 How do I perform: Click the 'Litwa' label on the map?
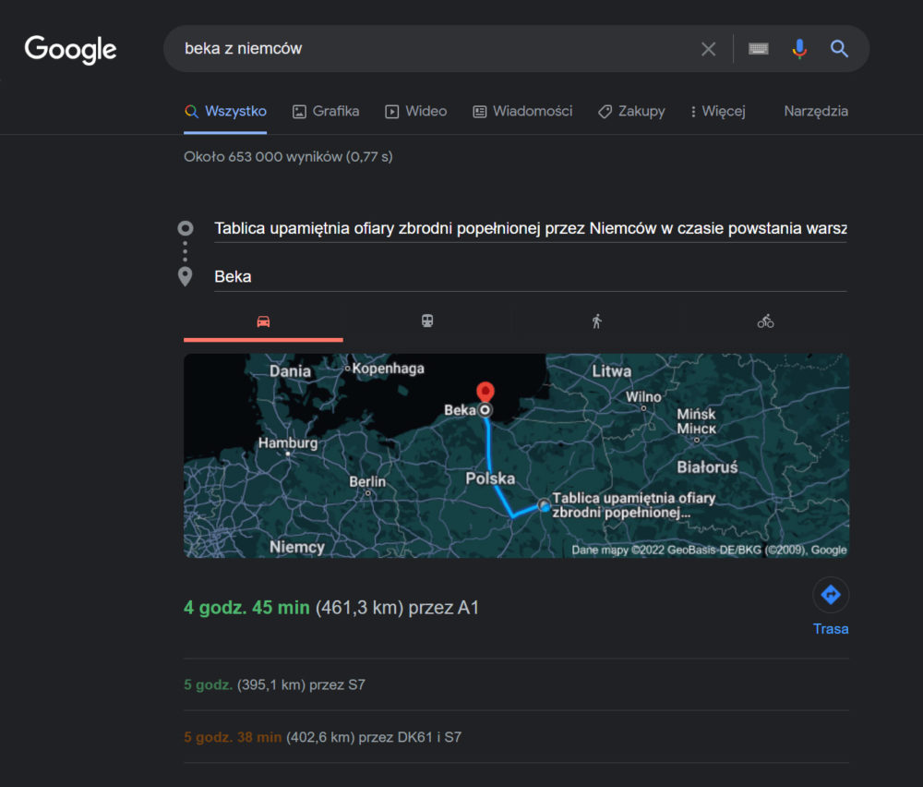[x=612, y=371]
